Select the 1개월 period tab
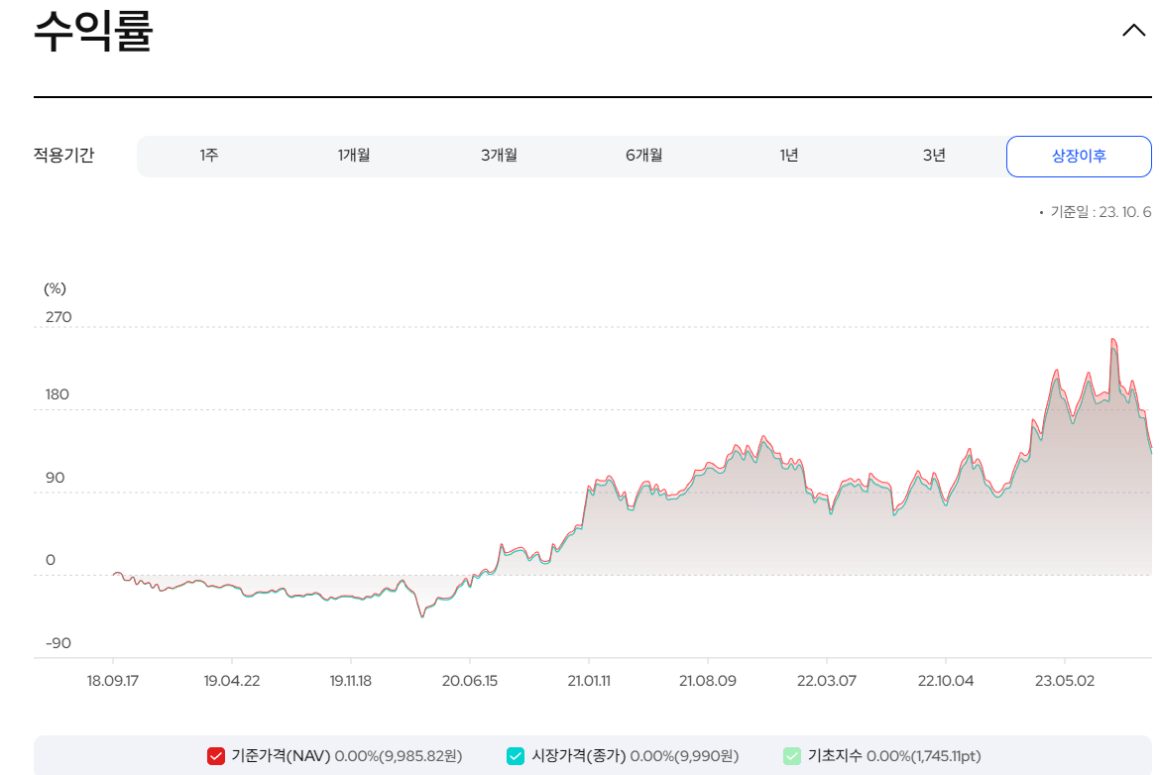The height and width of the screenshot is (775, 1160). point(354,156)
